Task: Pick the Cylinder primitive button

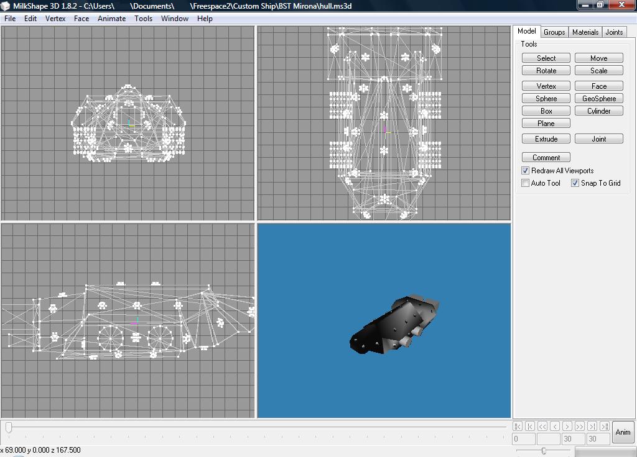Action: [x=599, y=111]
